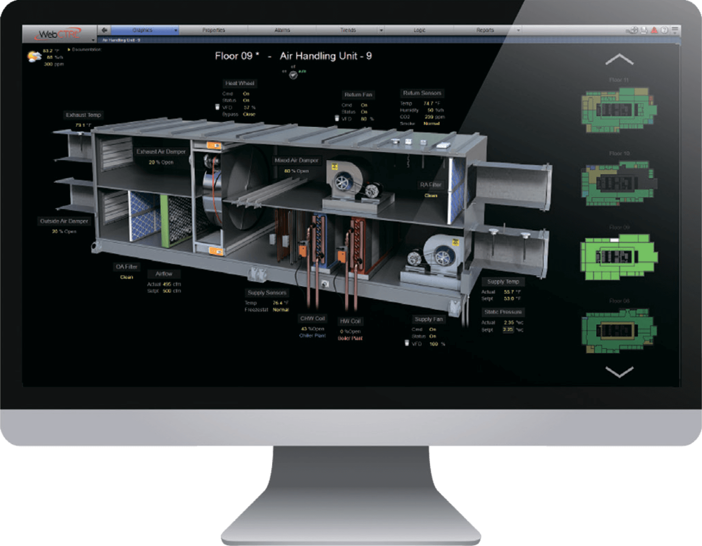The image size is (702, 546).
Task: Open the WebCTRL logo menu arrow
Action: pyautogui.click(x=93, y=40)
